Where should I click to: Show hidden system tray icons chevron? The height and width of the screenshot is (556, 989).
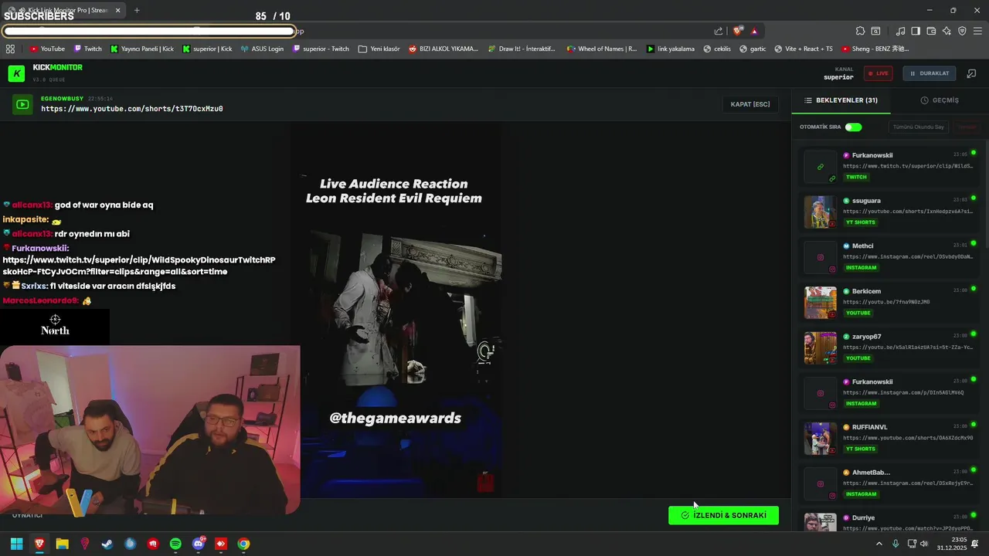pyautogui.click(x=879, y=544)
